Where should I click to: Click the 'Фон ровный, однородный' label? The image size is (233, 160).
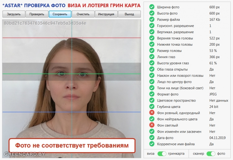coord(179,113)
